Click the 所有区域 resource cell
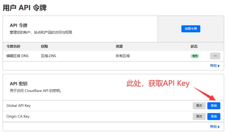The image size is (228, 133). 123,56
